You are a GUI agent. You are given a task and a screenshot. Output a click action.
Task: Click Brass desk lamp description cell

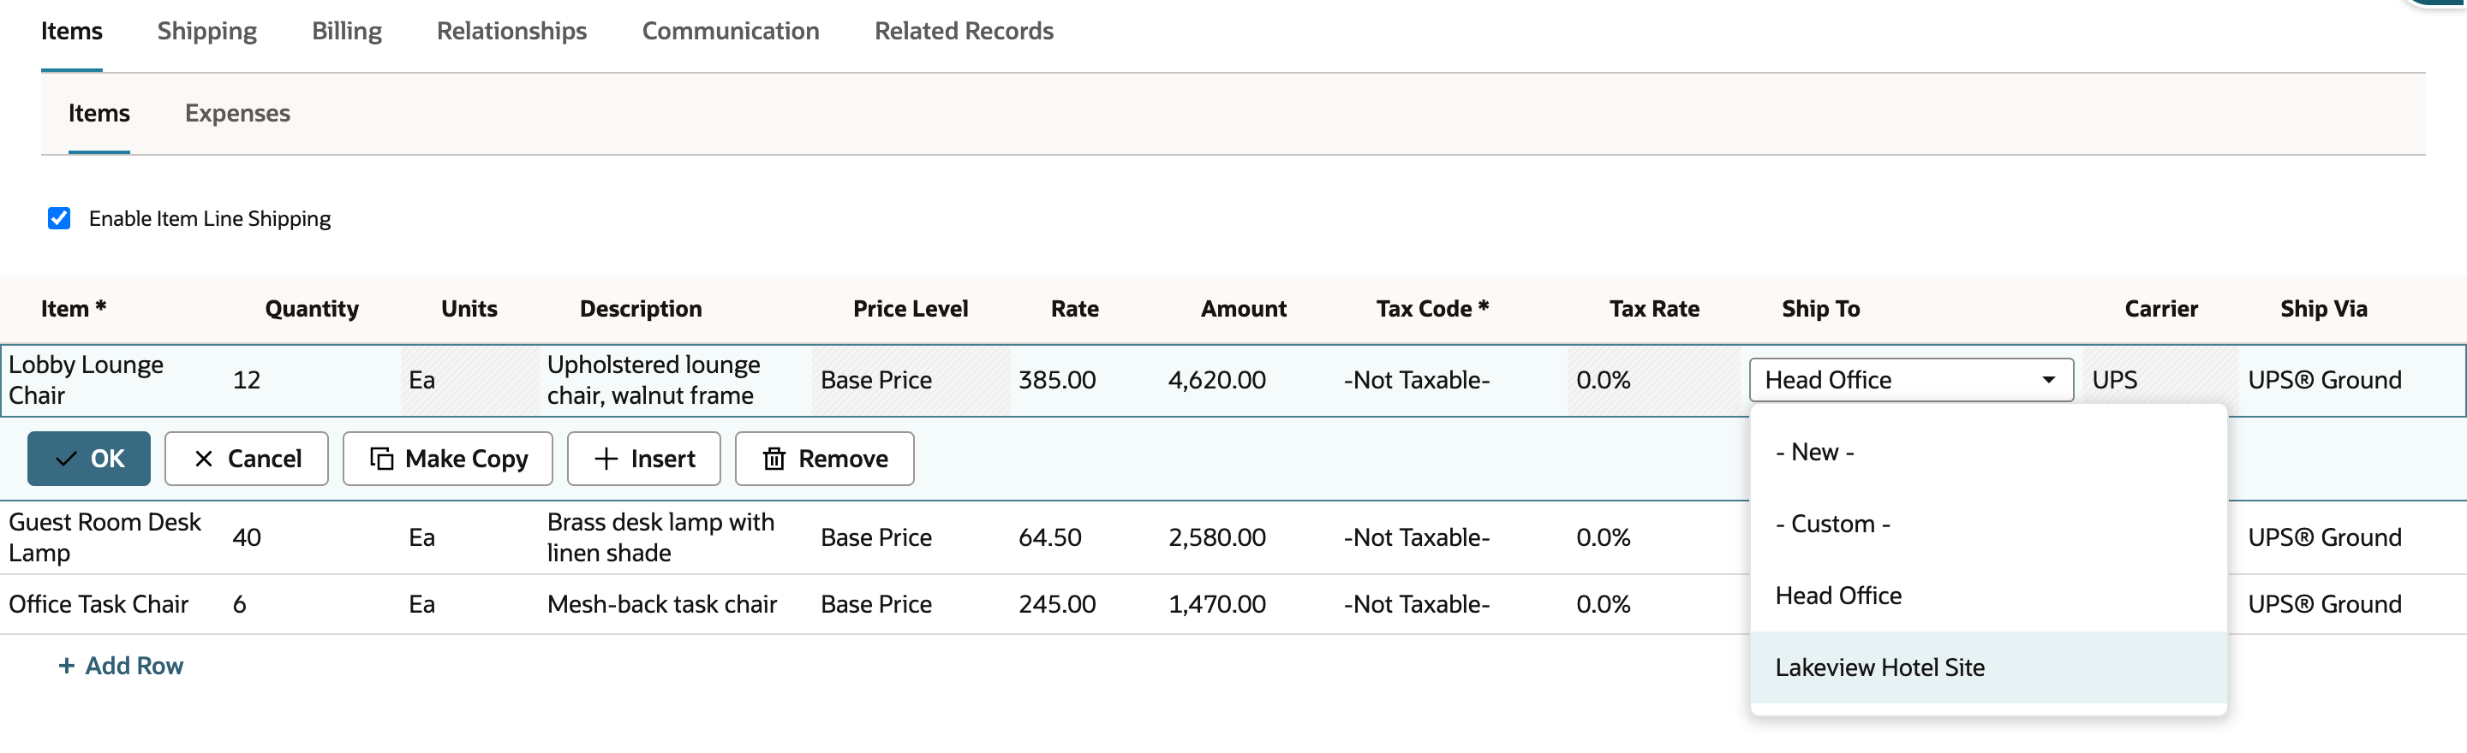coord(660,537)
